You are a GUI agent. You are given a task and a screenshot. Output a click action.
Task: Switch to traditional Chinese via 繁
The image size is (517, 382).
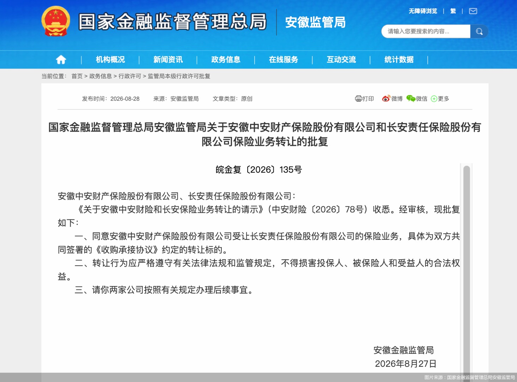pyautogui.click(x=453, y=11)
